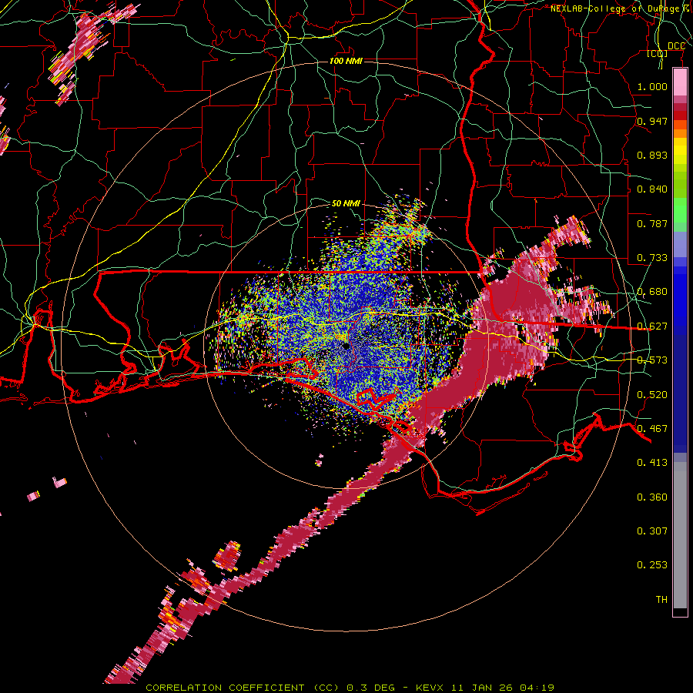Select the 0.573 legend value
The image size is (693, 693).
tap(652, 360)
